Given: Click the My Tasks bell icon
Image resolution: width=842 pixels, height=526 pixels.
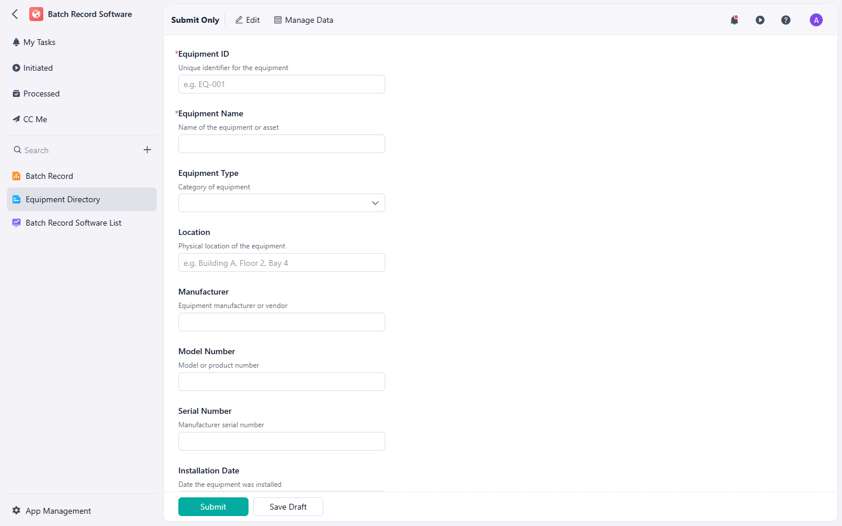Looking at the screenshot, I should point(16,42).
